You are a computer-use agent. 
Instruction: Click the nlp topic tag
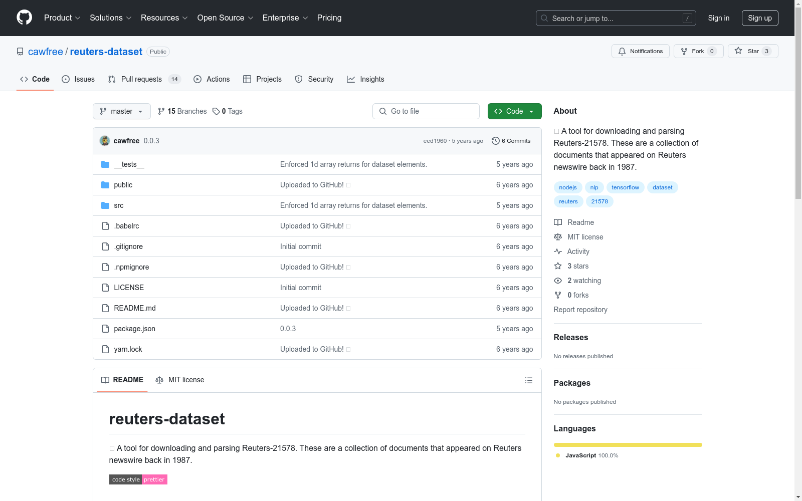click(594, 187)
